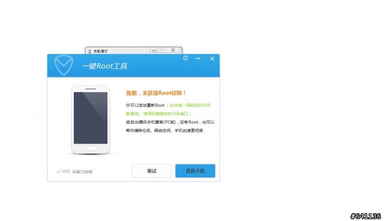Click the 重试 retry button
The image size is (384, 221).
point(151,171)
